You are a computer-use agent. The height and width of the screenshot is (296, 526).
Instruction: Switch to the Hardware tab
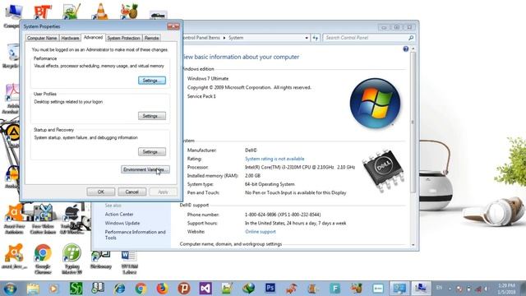tap(70, 38)
